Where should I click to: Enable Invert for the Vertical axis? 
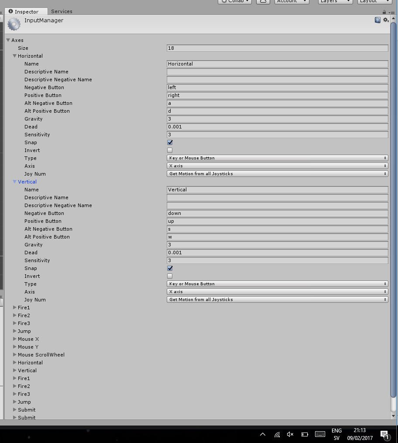pos(170,276)
